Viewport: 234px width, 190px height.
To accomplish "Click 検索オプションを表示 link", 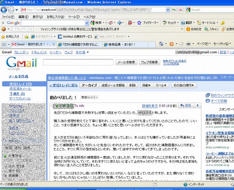I will pos(175,61).
